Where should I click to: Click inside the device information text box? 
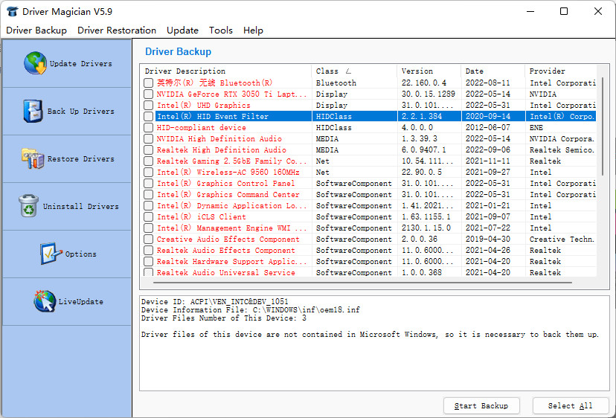374,343
